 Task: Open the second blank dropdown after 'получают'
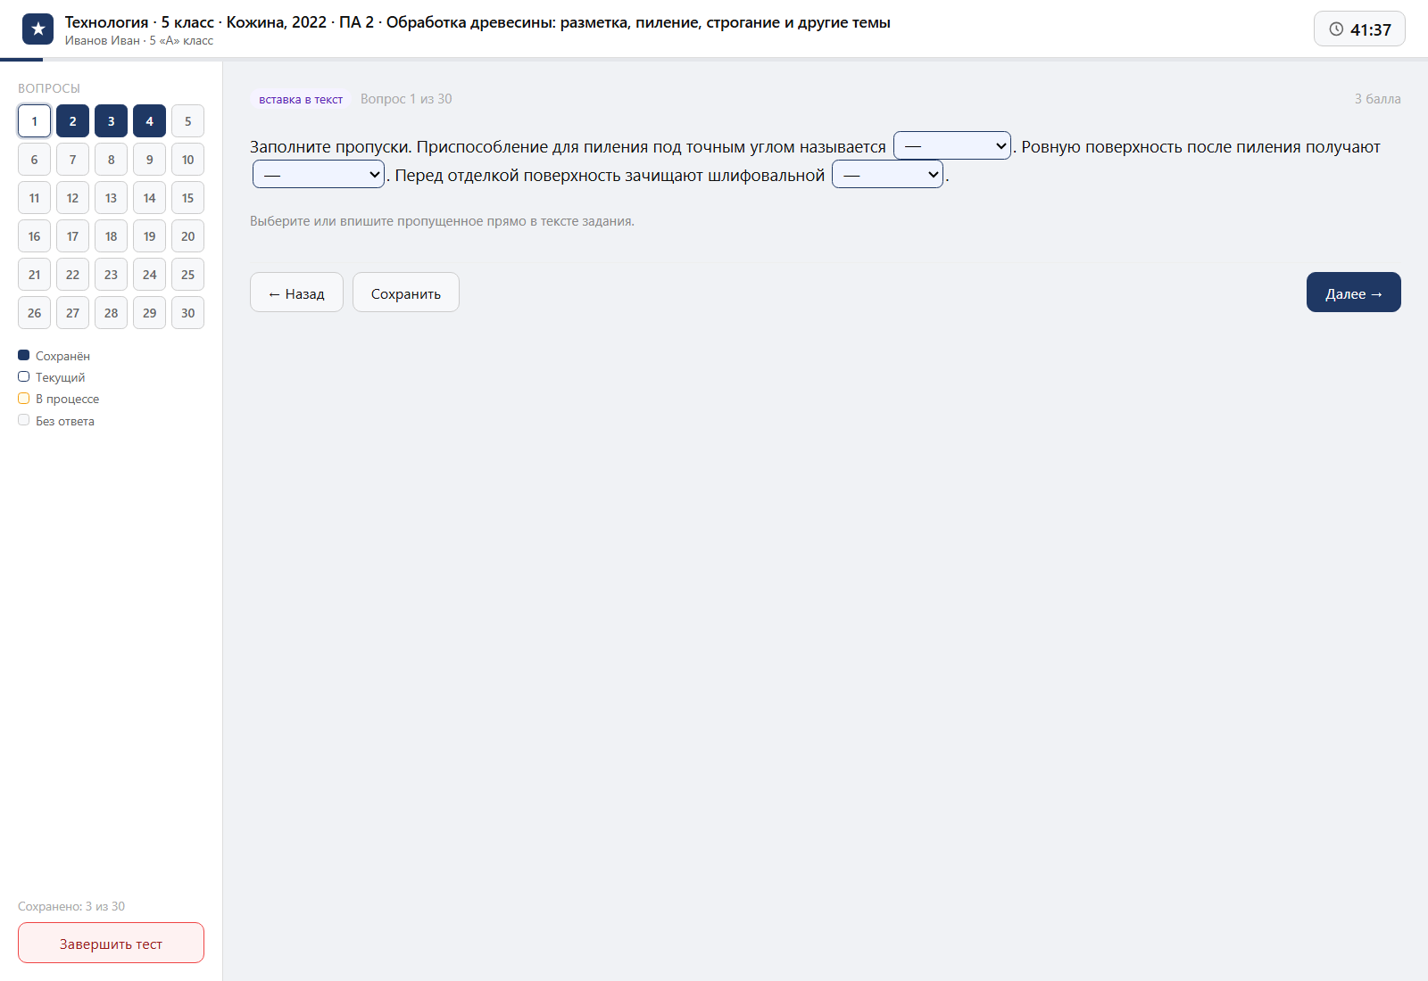(319, 174)
